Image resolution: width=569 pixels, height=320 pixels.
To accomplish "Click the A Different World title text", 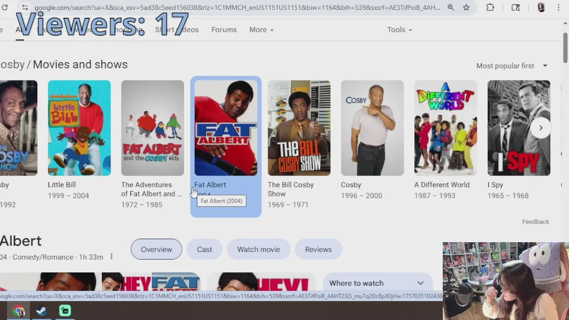I will point(442,185).
